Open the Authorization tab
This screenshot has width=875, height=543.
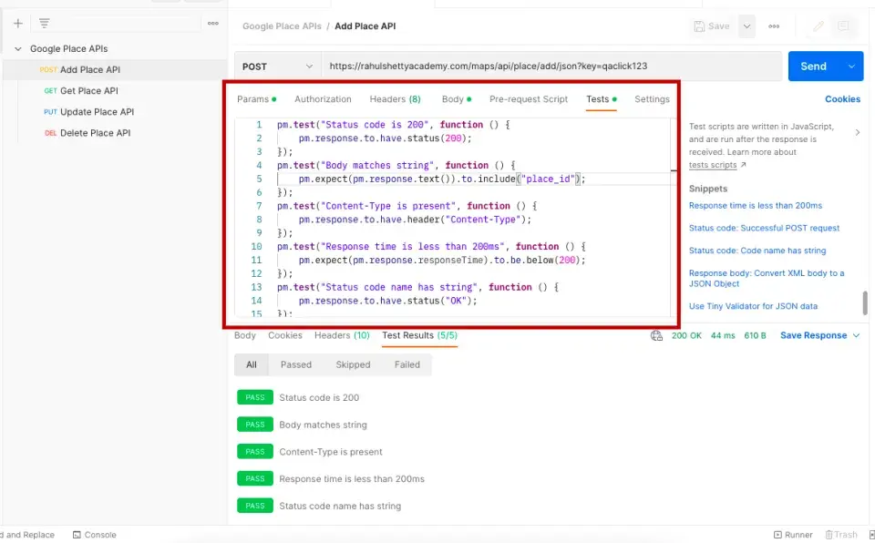[323, 99]
